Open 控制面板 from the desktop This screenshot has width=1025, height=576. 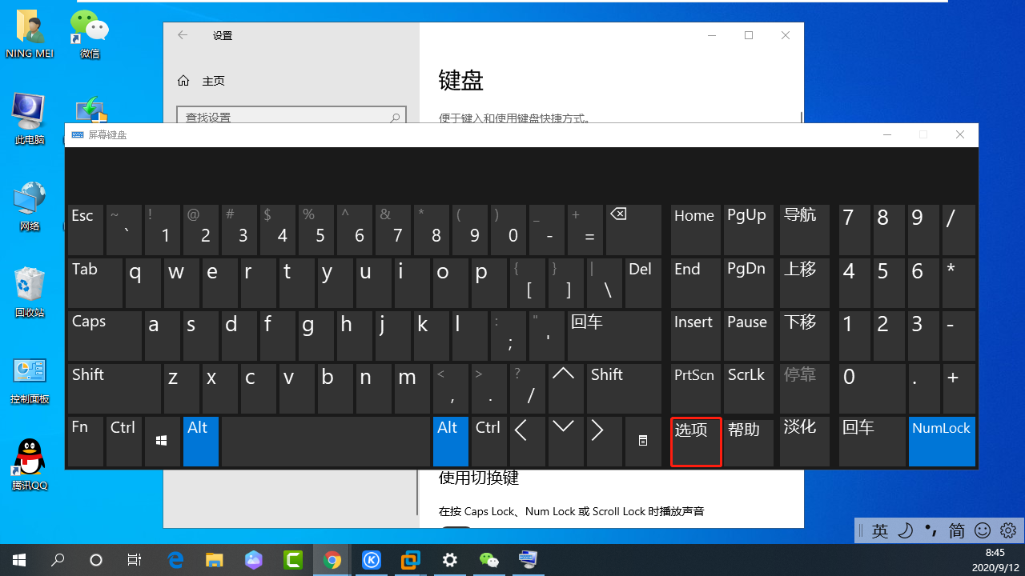(29, 376)
